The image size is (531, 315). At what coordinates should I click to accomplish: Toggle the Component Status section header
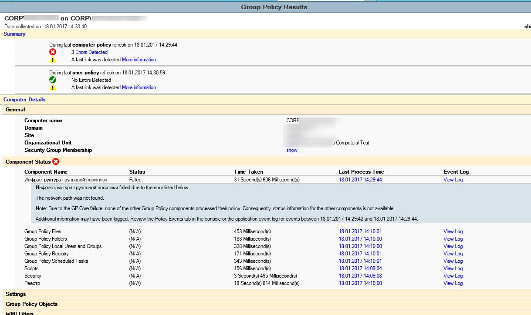[x=28, y=162]
